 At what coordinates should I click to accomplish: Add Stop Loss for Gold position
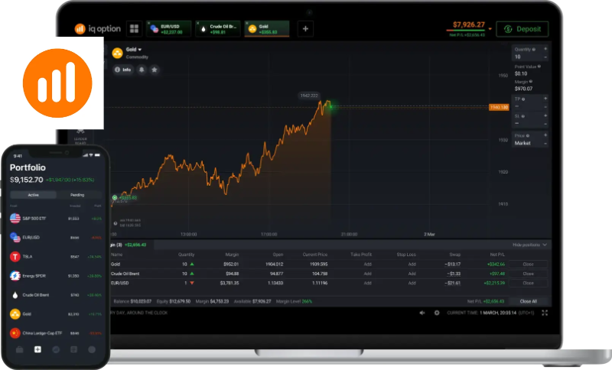pos(412,265)
